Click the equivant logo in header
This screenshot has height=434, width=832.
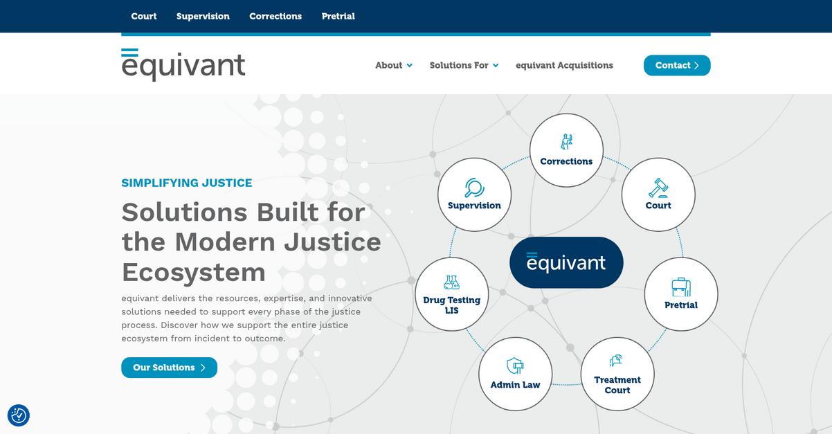click(x=183, y=64)
